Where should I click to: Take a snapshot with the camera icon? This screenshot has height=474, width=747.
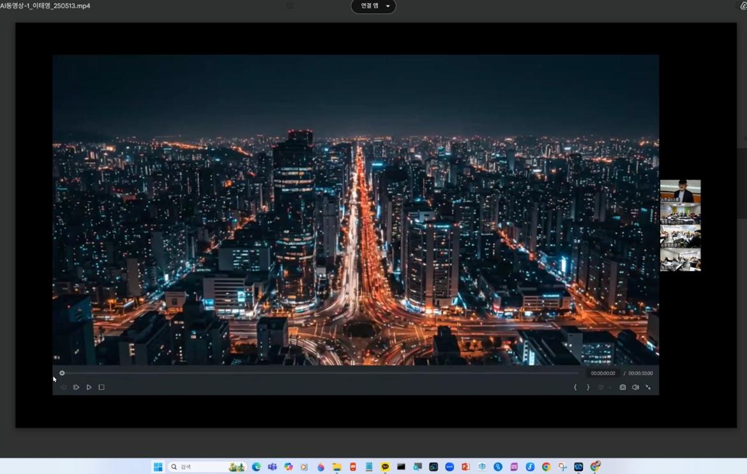pos(622,387)
